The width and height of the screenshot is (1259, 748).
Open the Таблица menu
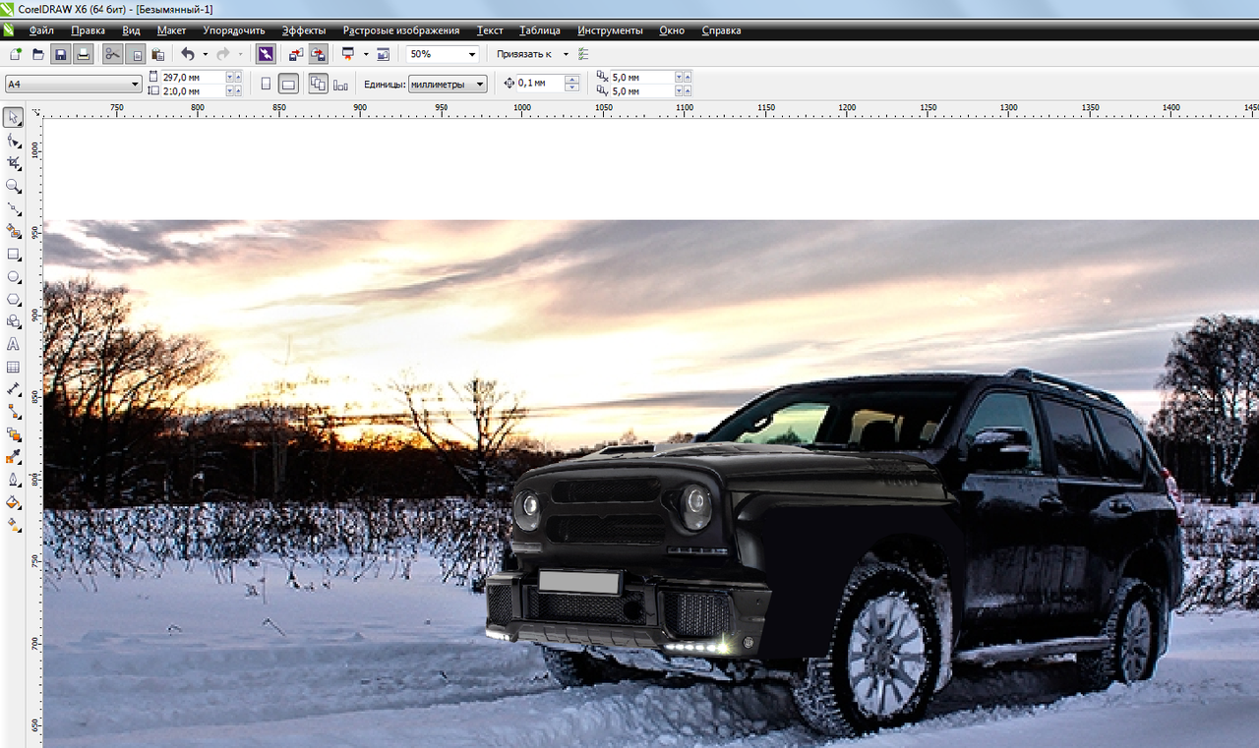point(540,30)
